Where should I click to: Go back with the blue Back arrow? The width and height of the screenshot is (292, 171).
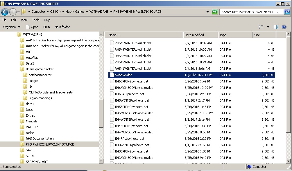click(5, 12)
